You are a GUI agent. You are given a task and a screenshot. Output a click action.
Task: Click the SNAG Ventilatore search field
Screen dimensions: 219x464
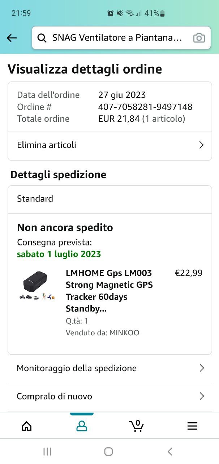tap(117, 38)
